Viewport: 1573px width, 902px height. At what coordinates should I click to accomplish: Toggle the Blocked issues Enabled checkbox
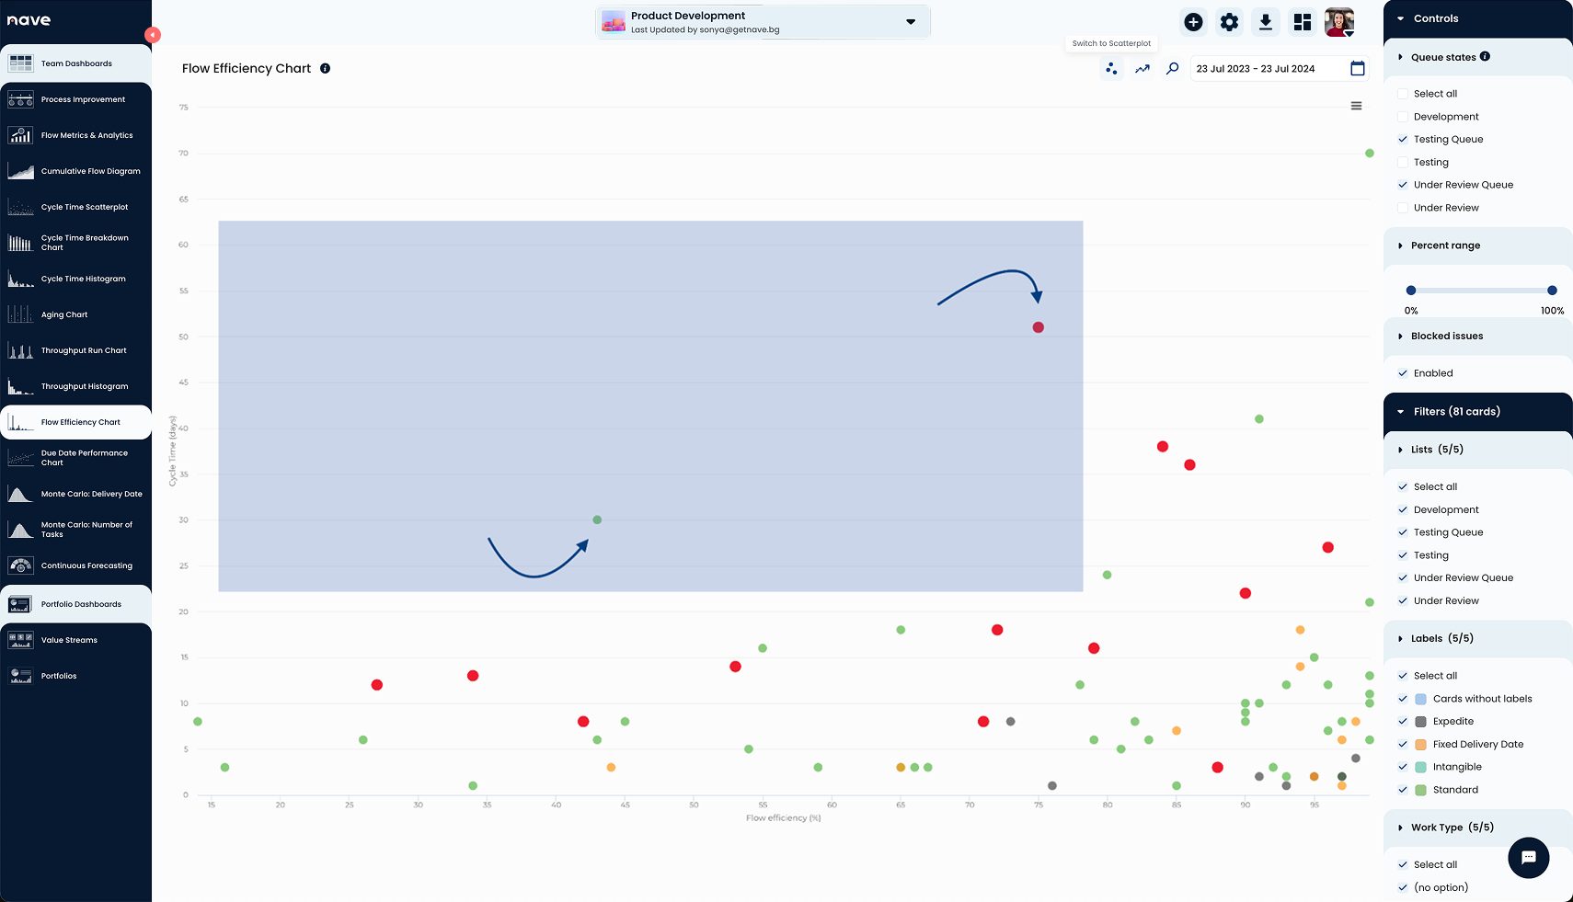(1403, 373)
